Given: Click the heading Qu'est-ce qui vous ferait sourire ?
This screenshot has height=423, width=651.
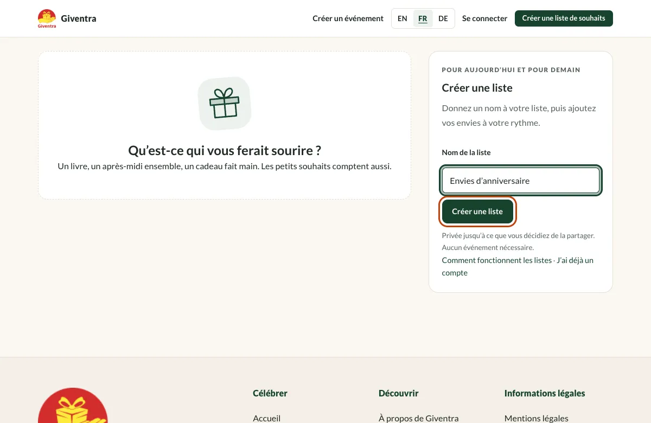Looking at the screenshot, I should coord(225,150).
